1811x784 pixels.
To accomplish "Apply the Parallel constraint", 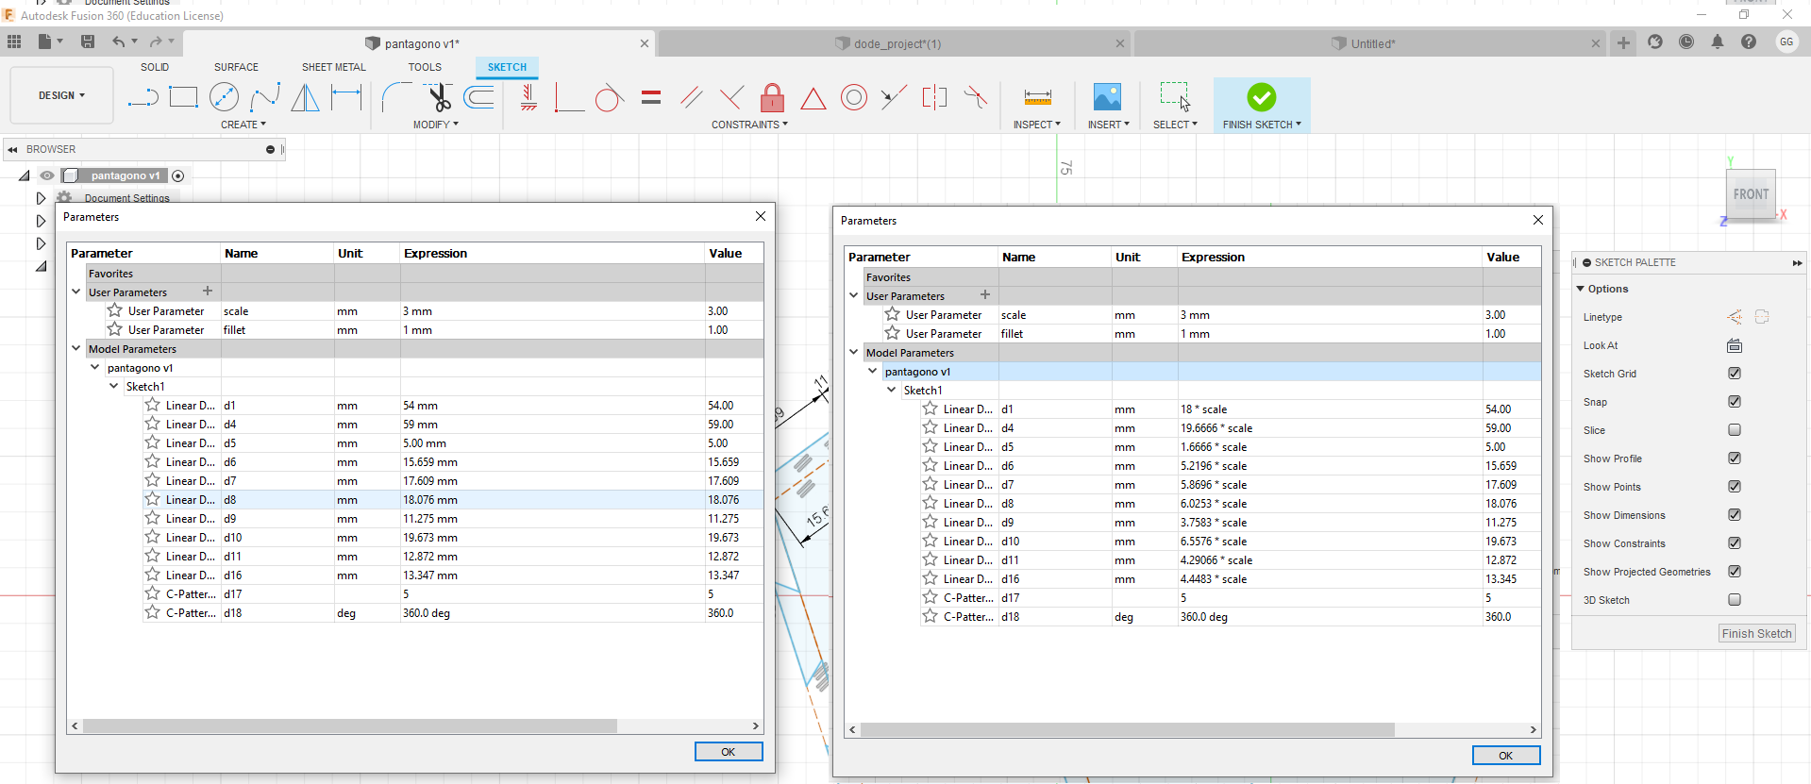I will pyautogui.click(x=692, y=97).
